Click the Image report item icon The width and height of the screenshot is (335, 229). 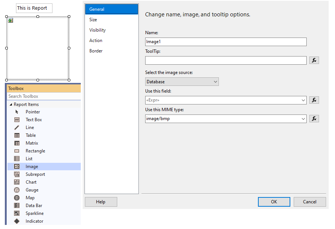pos(17,167)
